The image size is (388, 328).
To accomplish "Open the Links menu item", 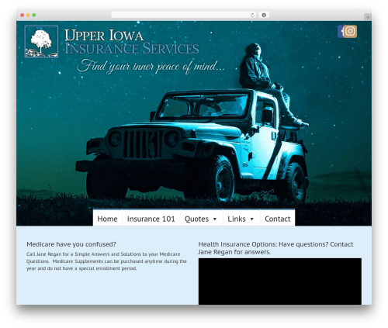I will [x=241, y=219].
